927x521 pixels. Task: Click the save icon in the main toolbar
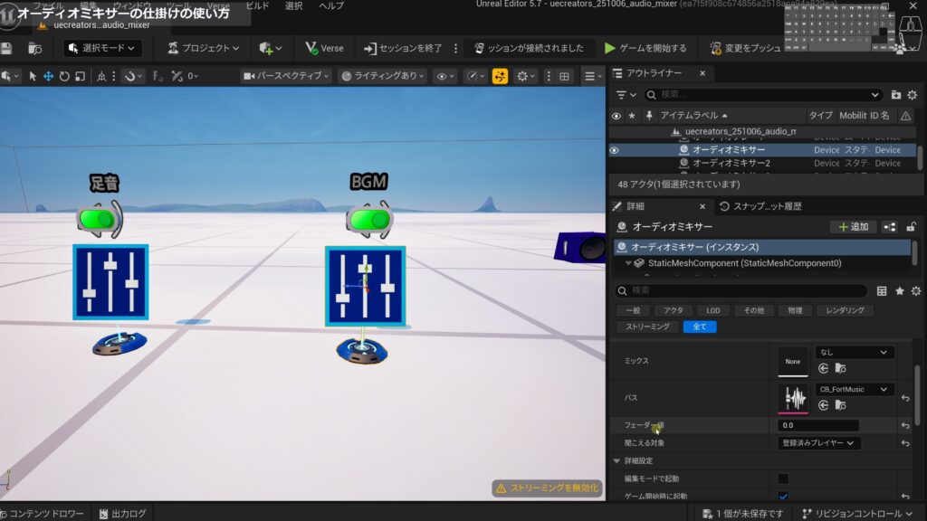point(7,48)
